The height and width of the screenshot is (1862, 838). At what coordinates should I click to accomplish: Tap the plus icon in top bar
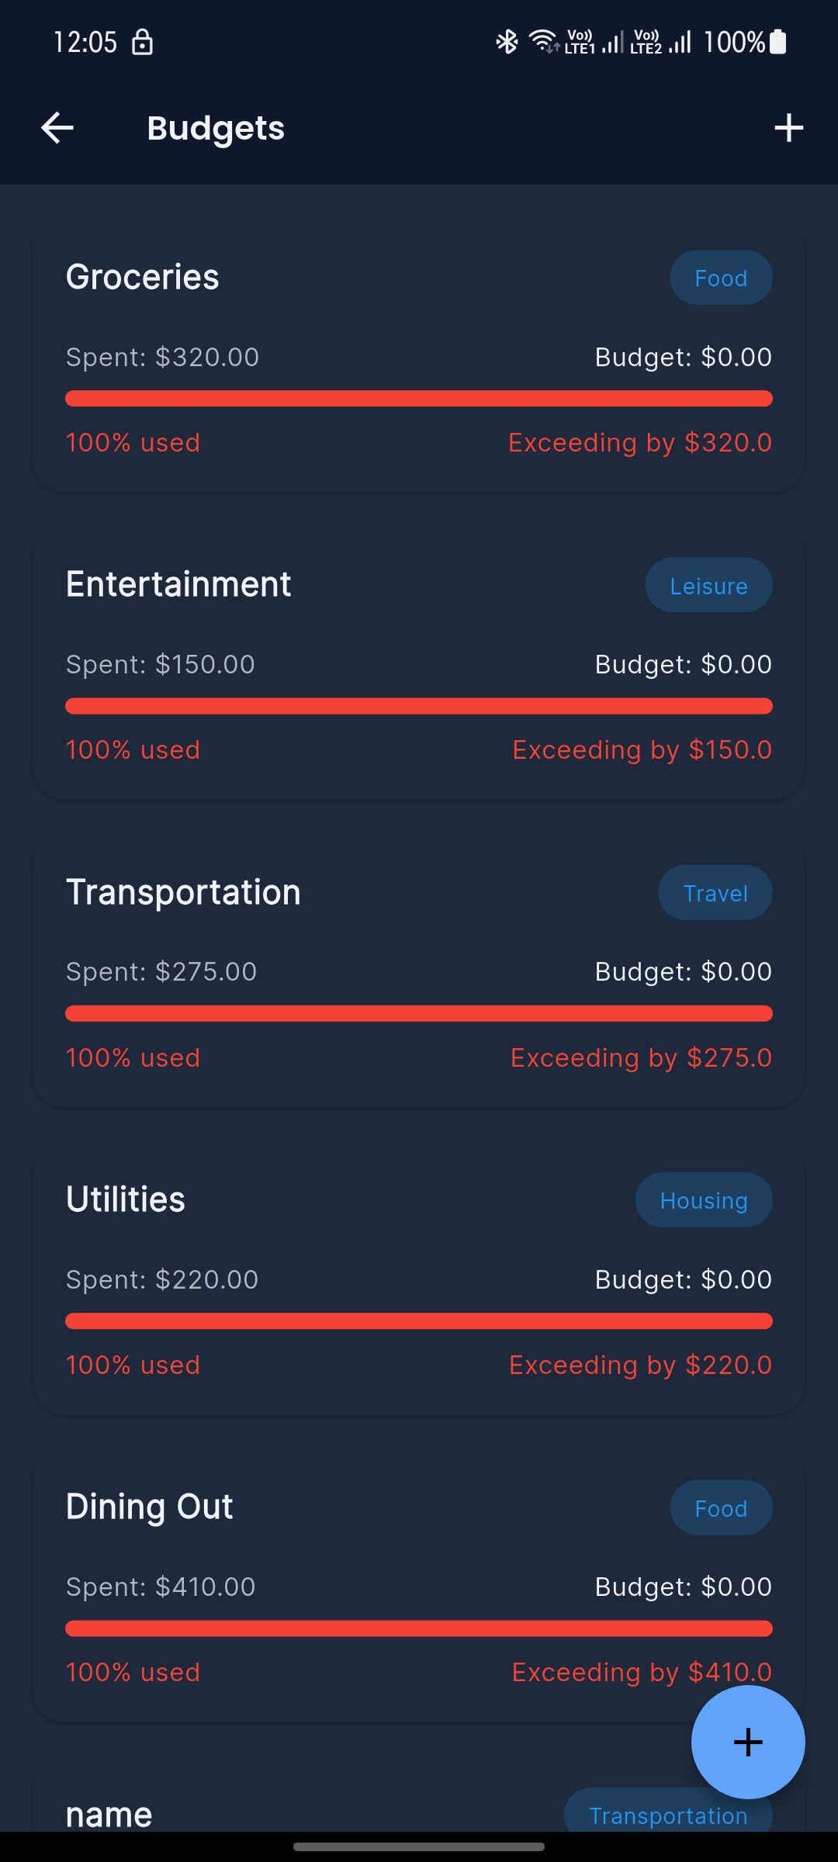[x=788, y=128]
